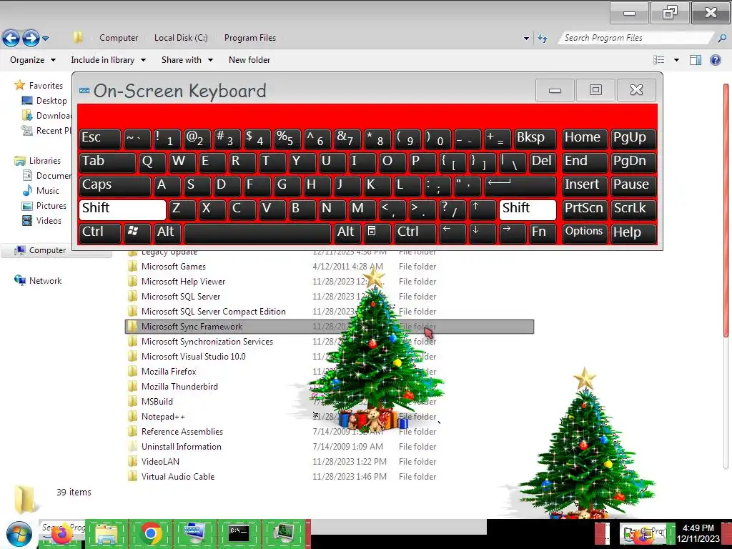Tap the Bksp key
The image size is (732, 549).
coord(535,139)
